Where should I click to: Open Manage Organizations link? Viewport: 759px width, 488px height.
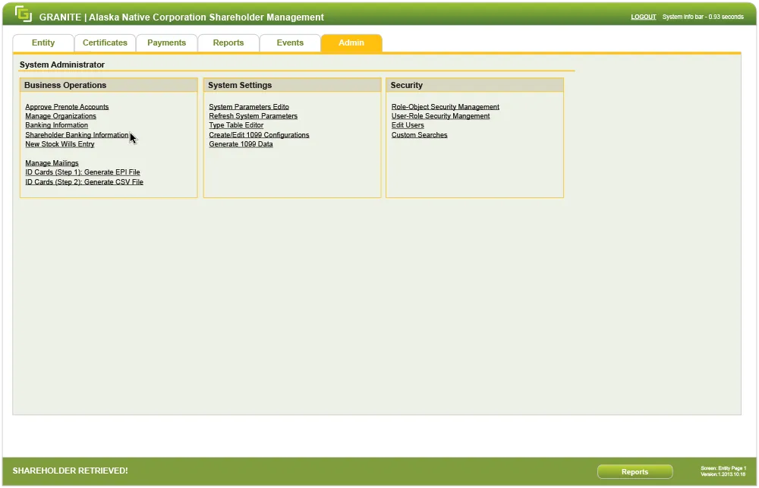61,116
